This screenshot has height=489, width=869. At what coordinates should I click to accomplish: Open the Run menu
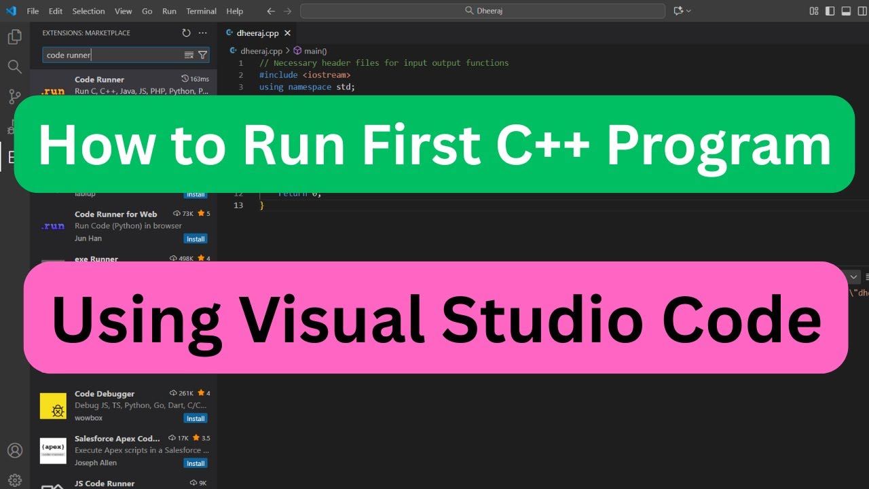[x=170, y=11]
